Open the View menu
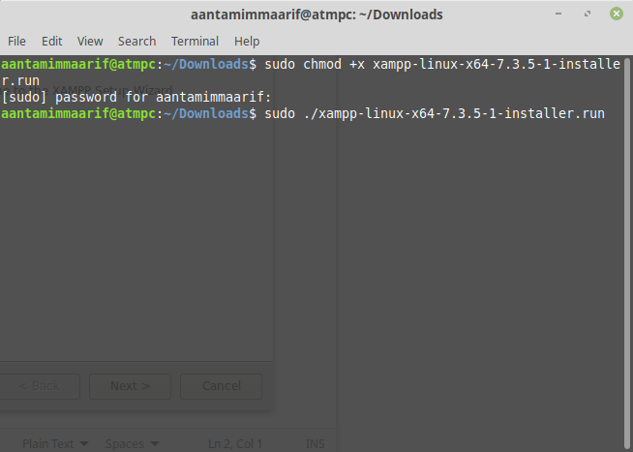This screenshot has height=452, width=633. [x=90, y=42]
